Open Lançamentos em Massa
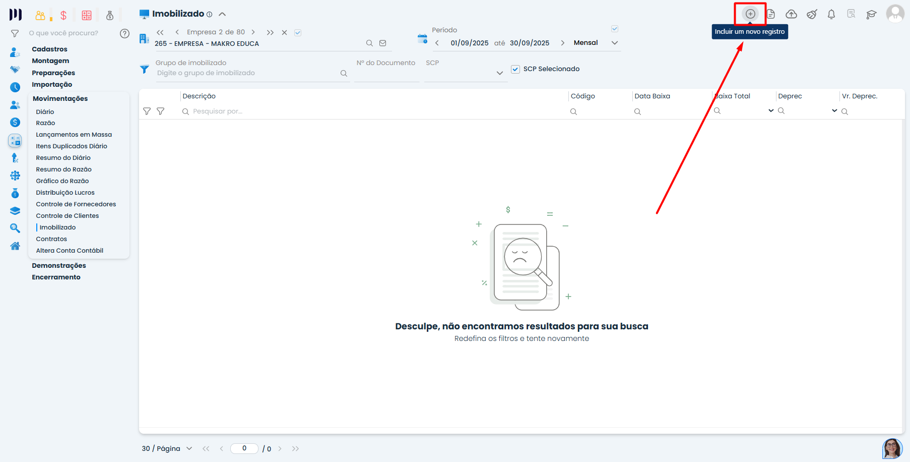The width and height of the screenshot is (910, 462). pyautogui.click(x=74, y=135)
